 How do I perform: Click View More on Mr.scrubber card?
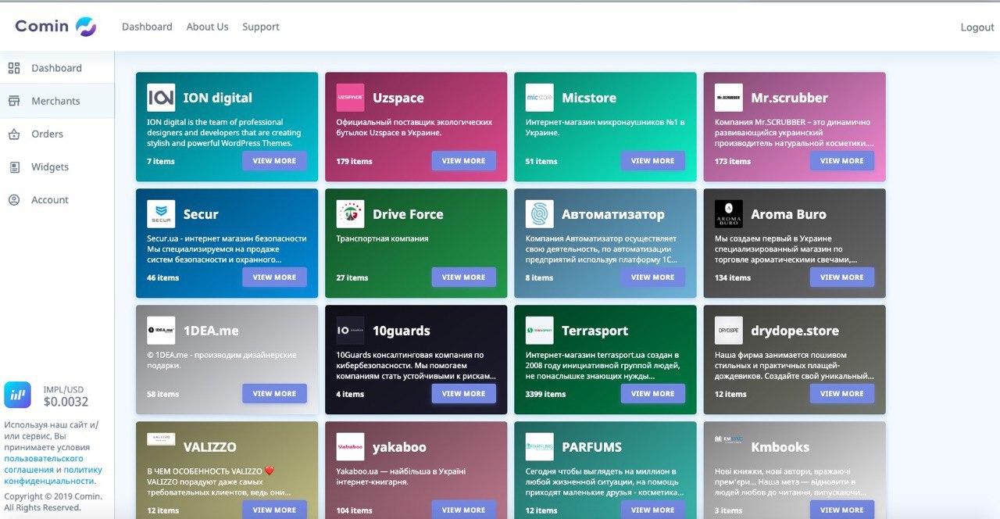click(x=842, y=161)
